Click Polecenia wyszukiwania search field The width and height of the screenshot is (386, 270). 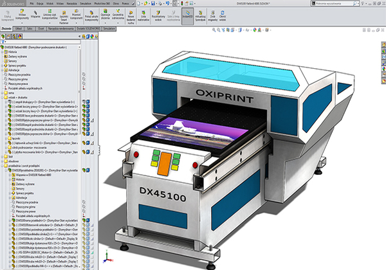[334, 3]
